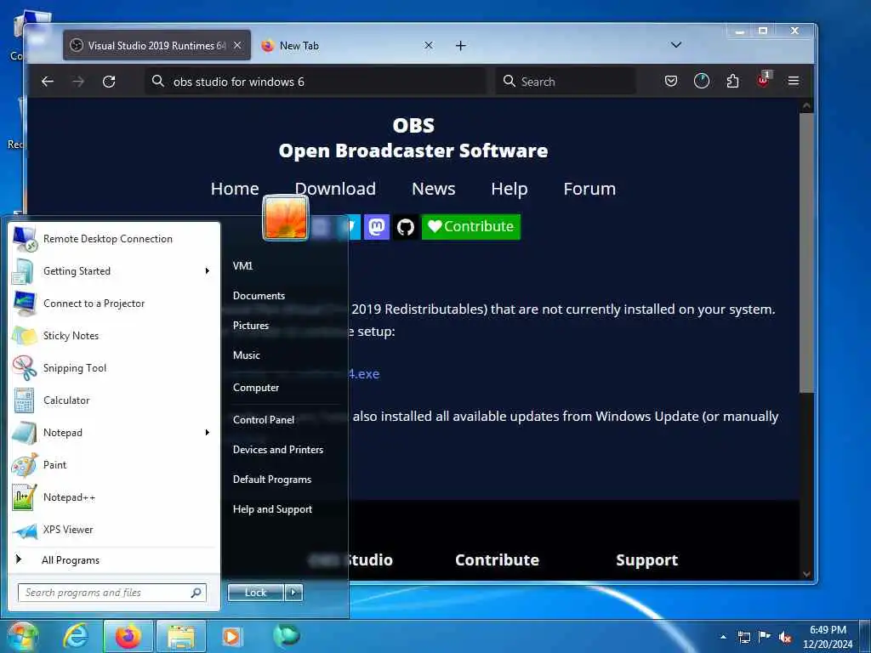Screen dimensions: 871x653
Task: Open shutdown options arrow beside Lock
Action: (294, 593)
